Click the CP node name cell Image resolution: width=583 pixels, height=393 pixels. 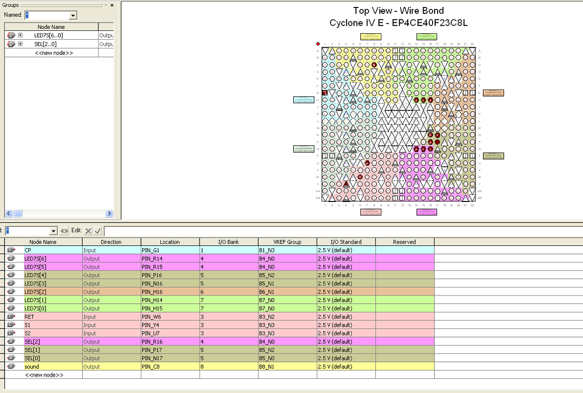pos(53,250)
